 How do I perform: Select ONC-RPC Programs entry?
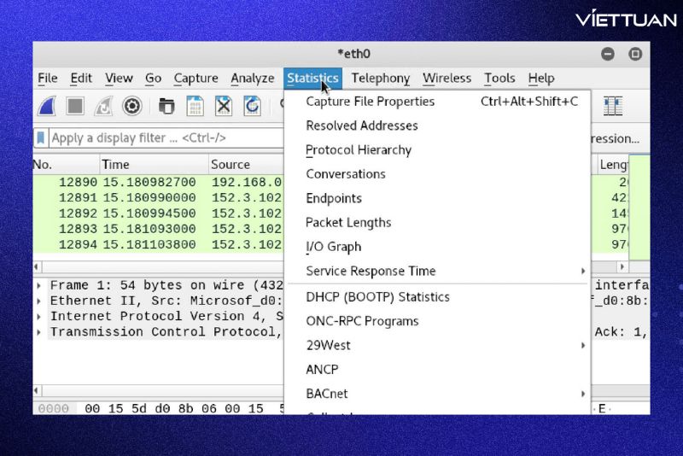[x=437, y=321]
